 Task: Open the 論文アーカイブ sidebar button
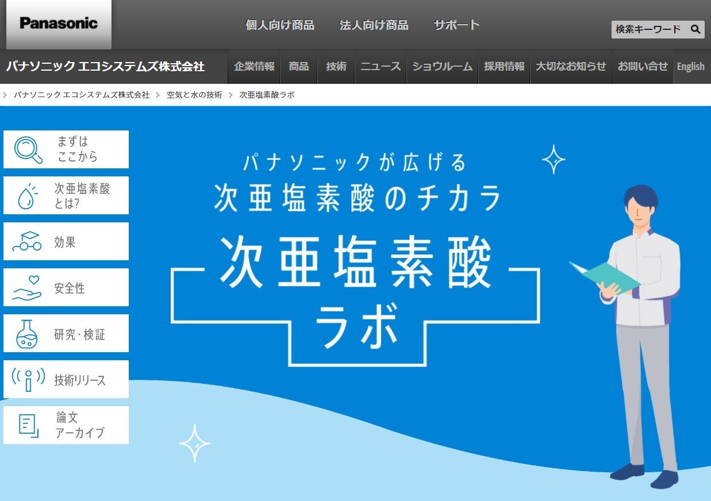pyautogui.click(x=66, y=425)
